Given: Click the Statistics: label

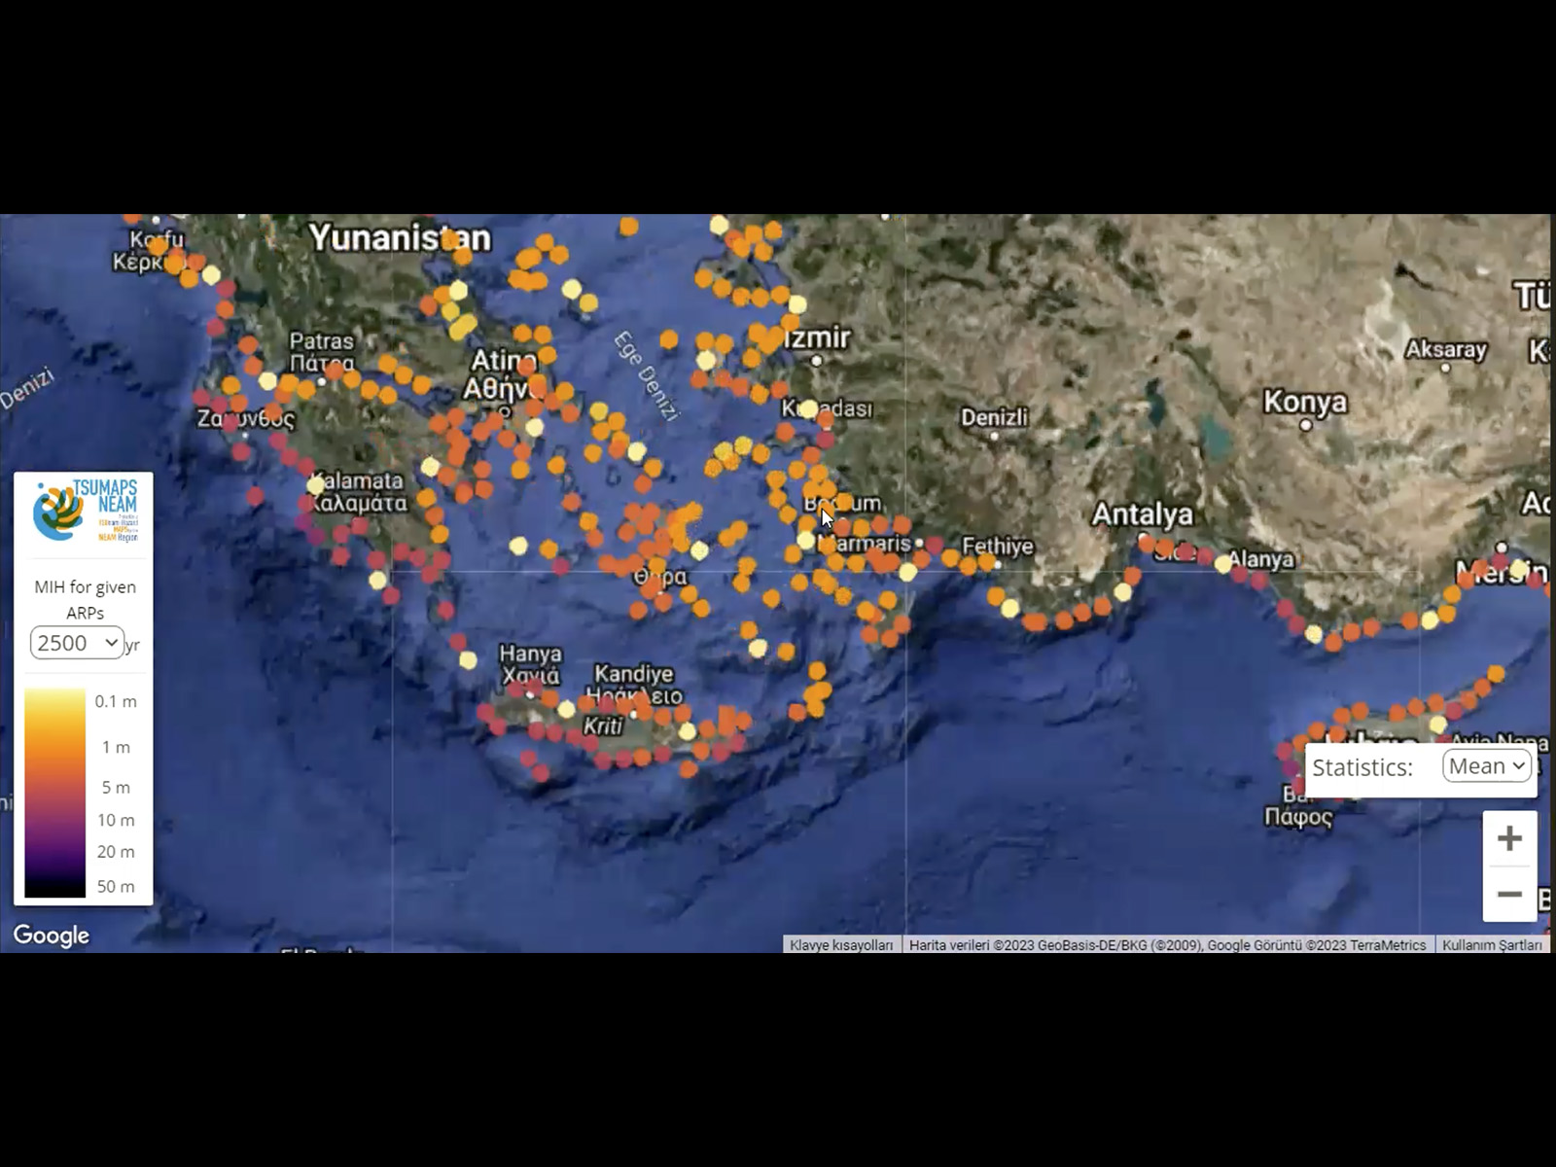Looking at the screenshot, I should coord(1362,767).
